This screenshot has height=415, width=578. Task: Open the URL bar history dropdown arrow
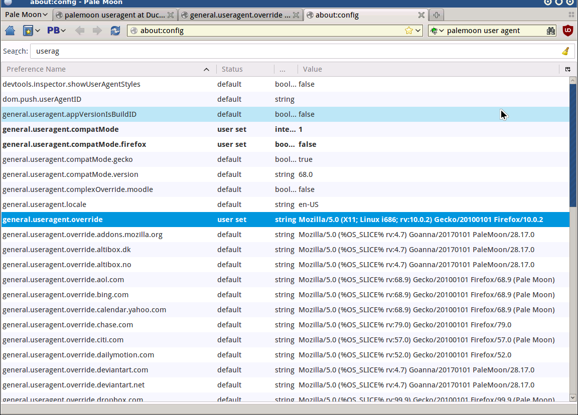click(x=418, y=31)
